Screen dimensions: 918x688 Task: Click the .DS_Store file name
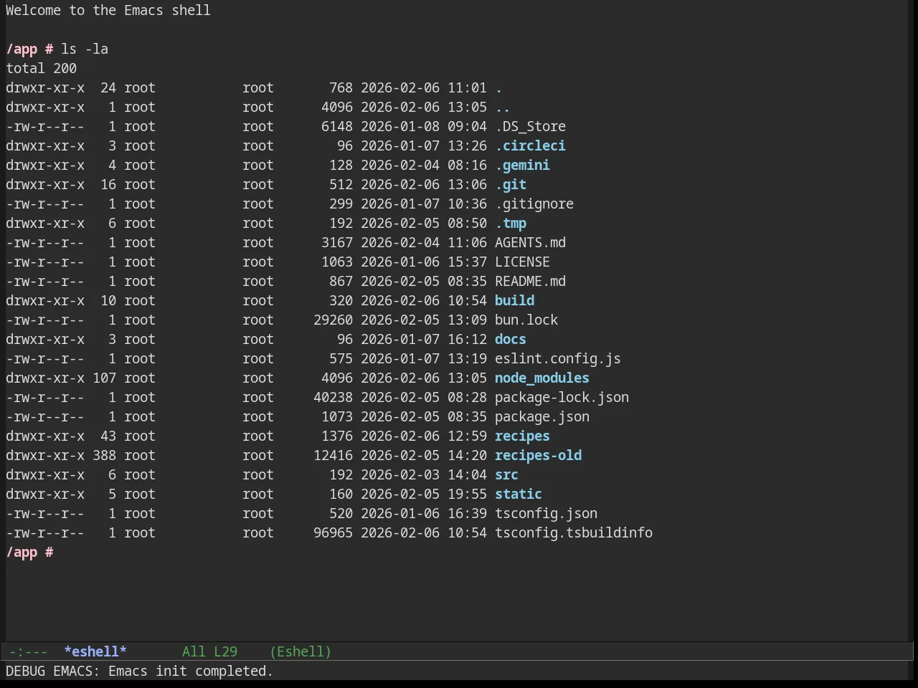(530, 126)
